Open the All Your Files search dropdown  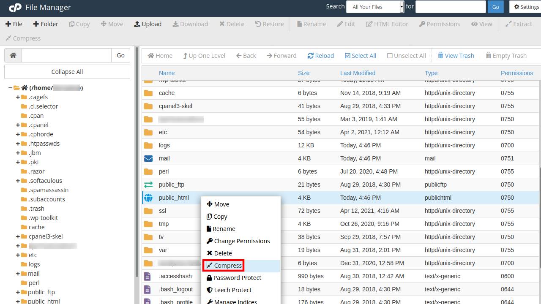click(x=375, y=7)
